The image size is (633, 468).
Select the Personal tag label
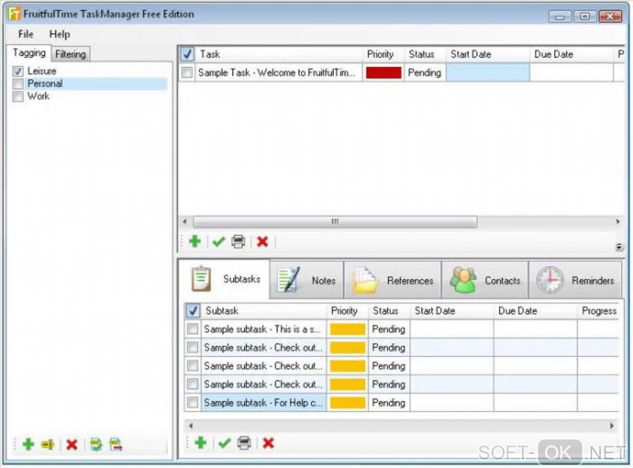pos(45,84)
